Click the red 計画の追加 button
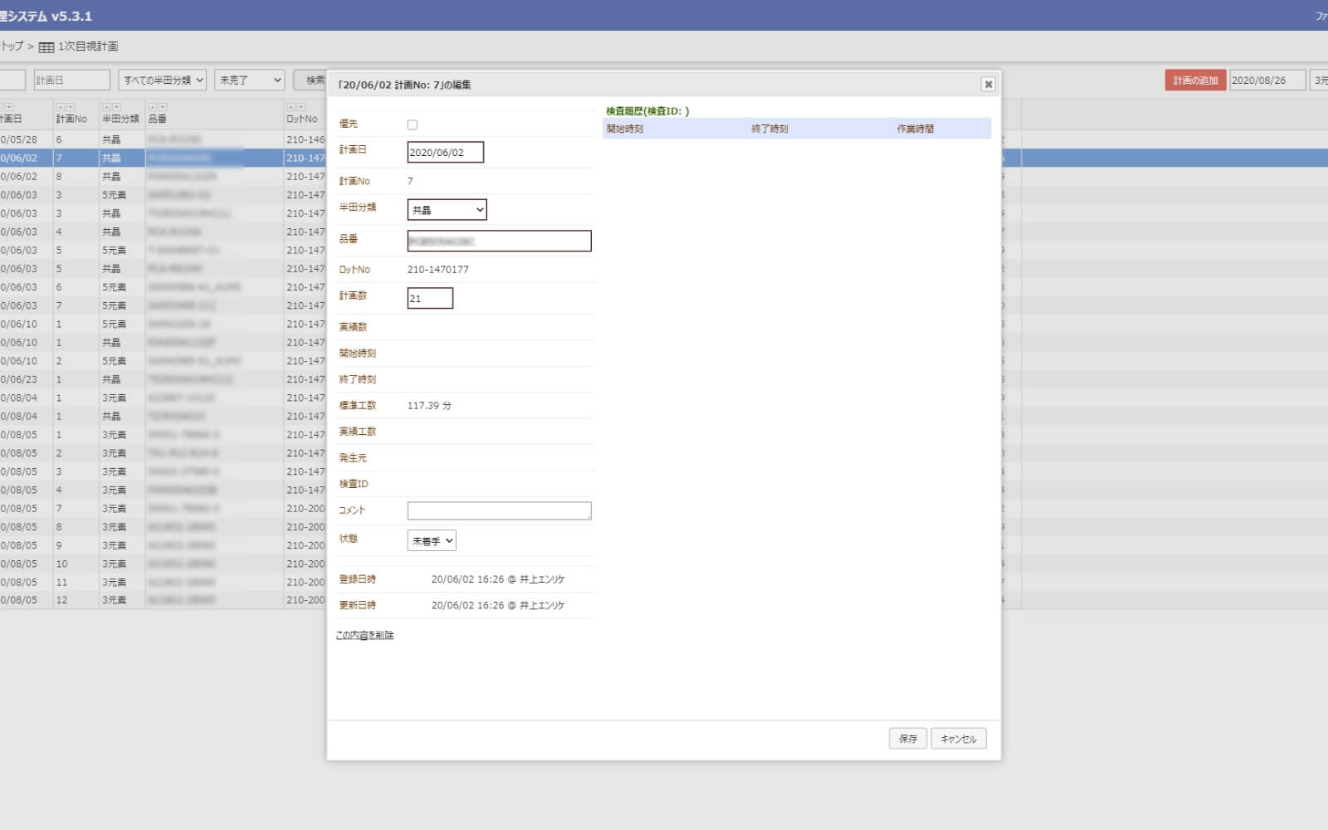 coord(1195,80)
